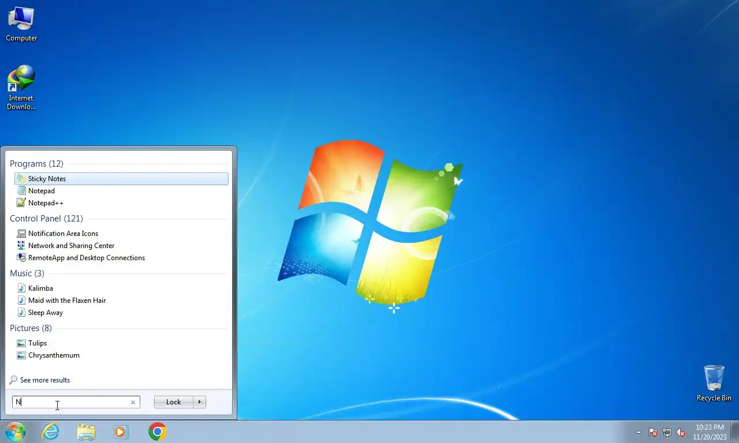Select the Recycle Bin on the desktop
The height and width of the screenshot is (443, 739).
pos(714,383)
